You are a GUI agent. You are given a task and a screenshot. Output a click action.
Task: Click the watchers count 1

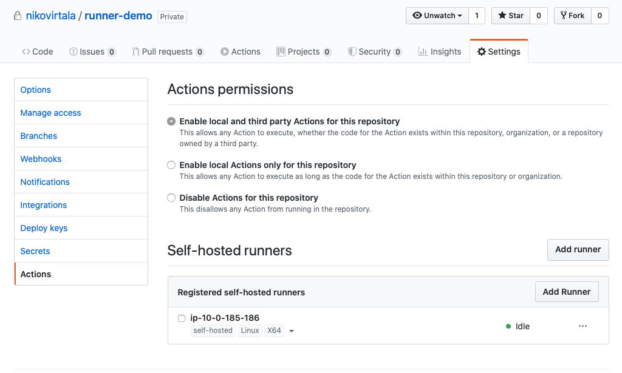[x=477, y=15]
